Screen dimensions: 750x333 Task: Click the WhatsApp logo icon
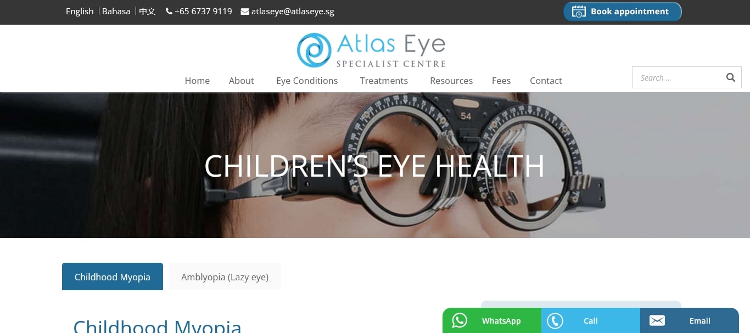pyautogui.click(x=460, y=320)
